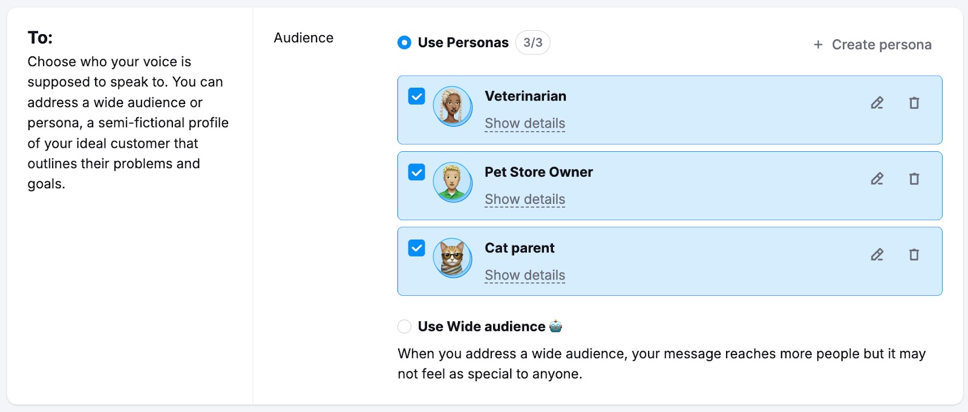Image resolution: width=968 pixels, height=412 pixels.
Task: Expand details for the Veterinarian persona
Action: (x=525, y=123)
